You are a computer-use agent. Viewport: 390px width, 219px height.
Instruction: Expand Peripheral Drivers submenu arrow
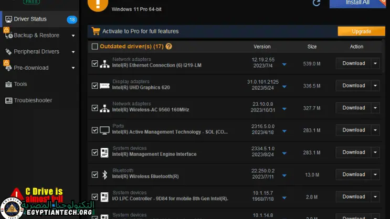tap(73, 52)
